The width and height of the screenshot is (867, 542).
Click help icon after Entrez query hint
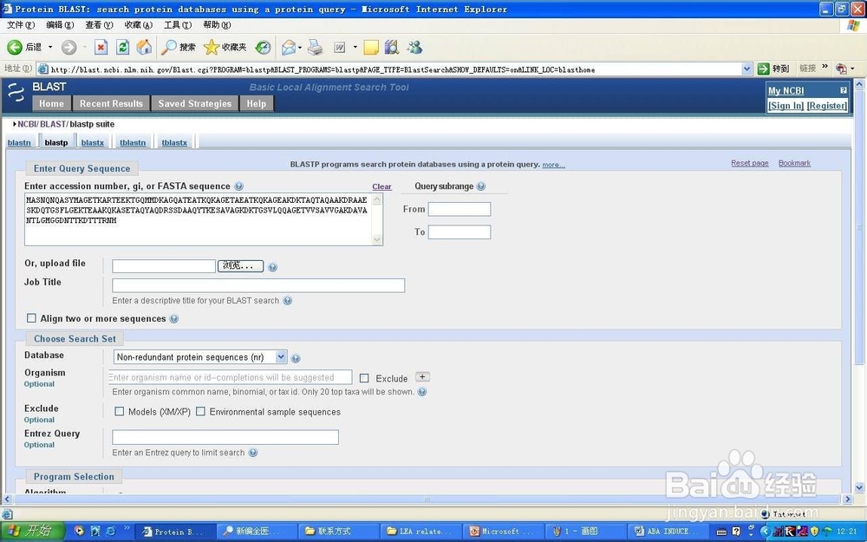click(x=252, y=453)
